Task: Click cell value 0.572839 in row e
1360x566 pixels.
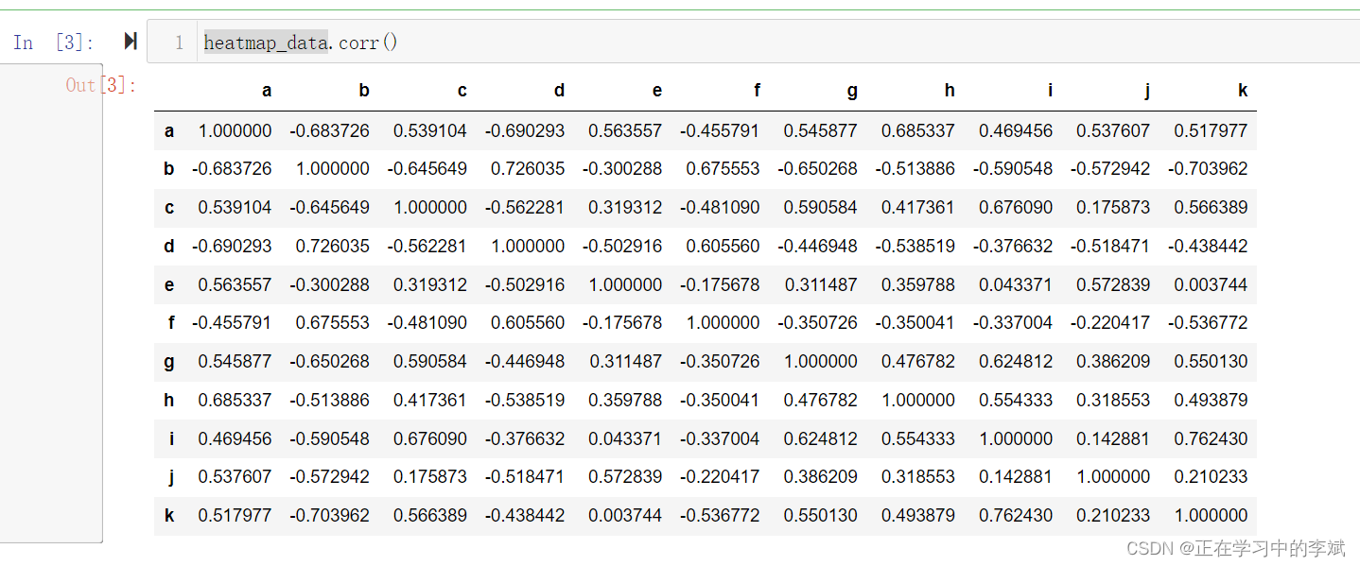Action: [x=1113, y=284]
